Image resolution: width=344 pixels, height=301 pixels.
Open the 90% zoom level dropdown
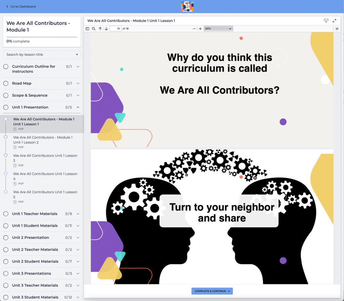(218, 29)
